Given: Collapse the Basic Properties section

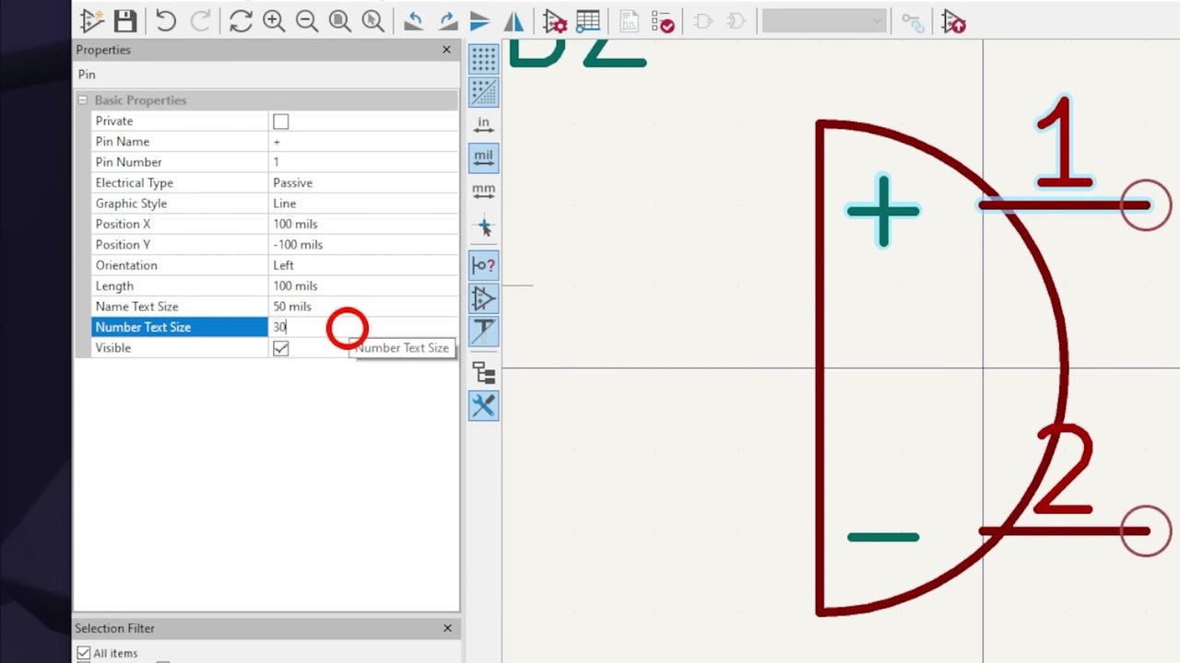Looking at the screenshot, I should (x=83, y=100).
